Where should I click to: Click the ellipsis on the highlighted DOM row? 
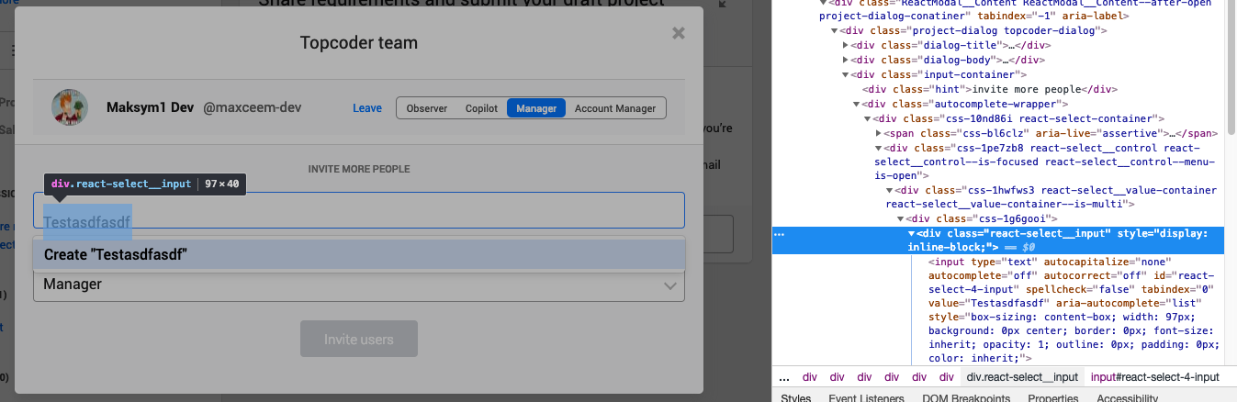click(780, 235)
